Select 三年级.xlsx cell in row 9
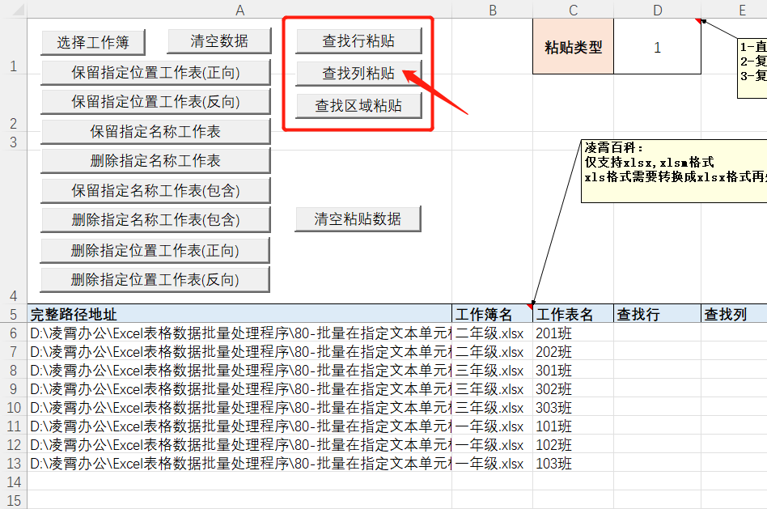 coord(492,388)
